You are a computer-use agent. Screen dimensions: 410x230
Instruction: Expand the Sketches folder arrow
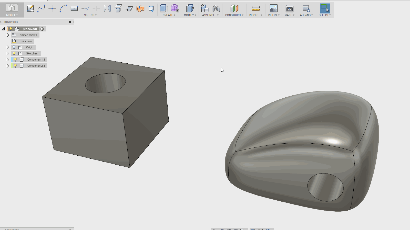8,53
